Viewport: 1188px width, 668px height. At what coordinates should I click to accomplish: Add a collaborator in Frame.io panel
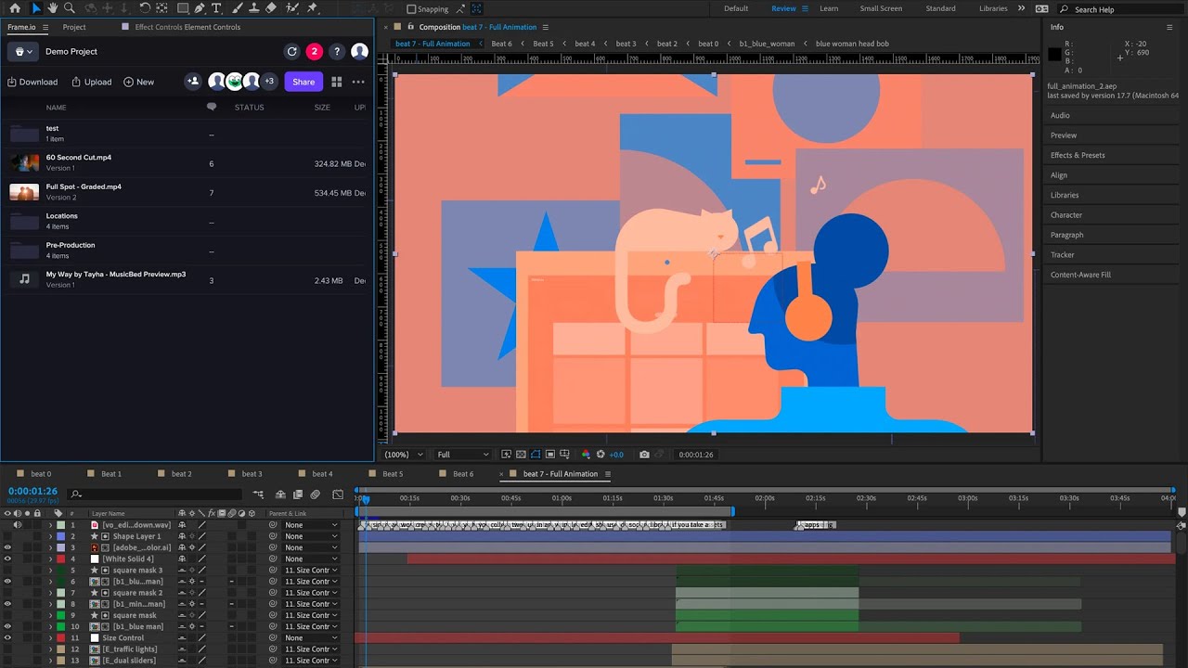click(x=193, y=82)
